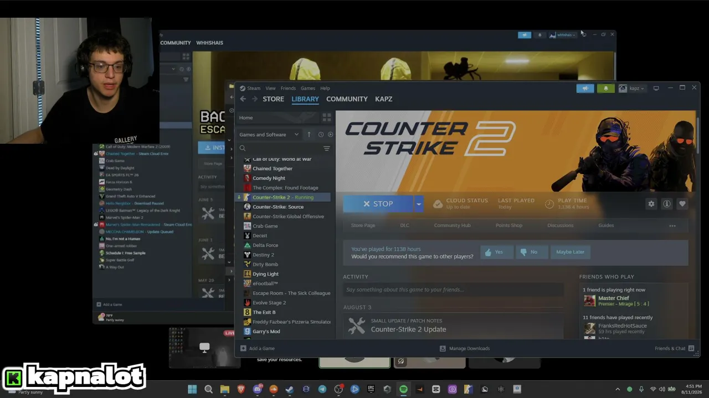Open Windows Start menu
This screenshot has width=709, height=398.
[x=192, y=389]
